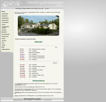
Task: Open the Veckoschema link in the sidebar
Action: [5, 14]
